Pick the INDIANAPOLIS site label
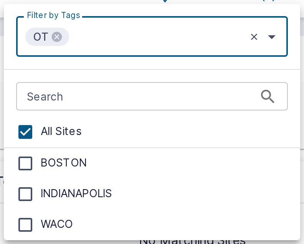The width and height of the screenshot is (304, 244). coord(76,193)
